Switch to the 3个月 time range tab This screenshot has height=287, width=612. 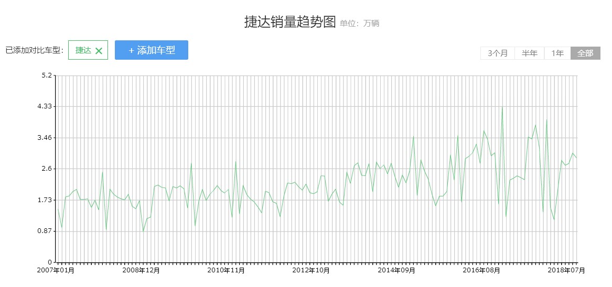point(498,53)
